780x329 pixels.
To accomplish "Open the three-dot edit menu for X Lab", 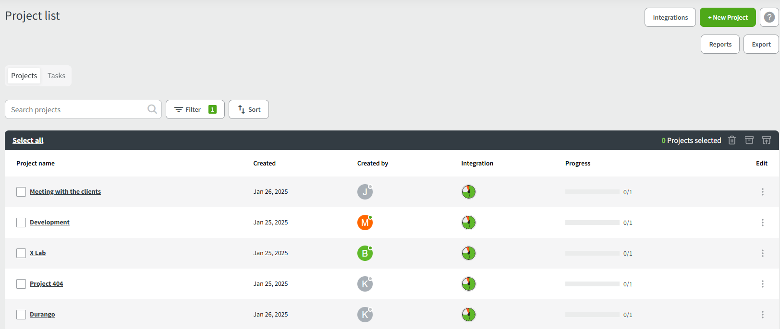I will 762,253.
